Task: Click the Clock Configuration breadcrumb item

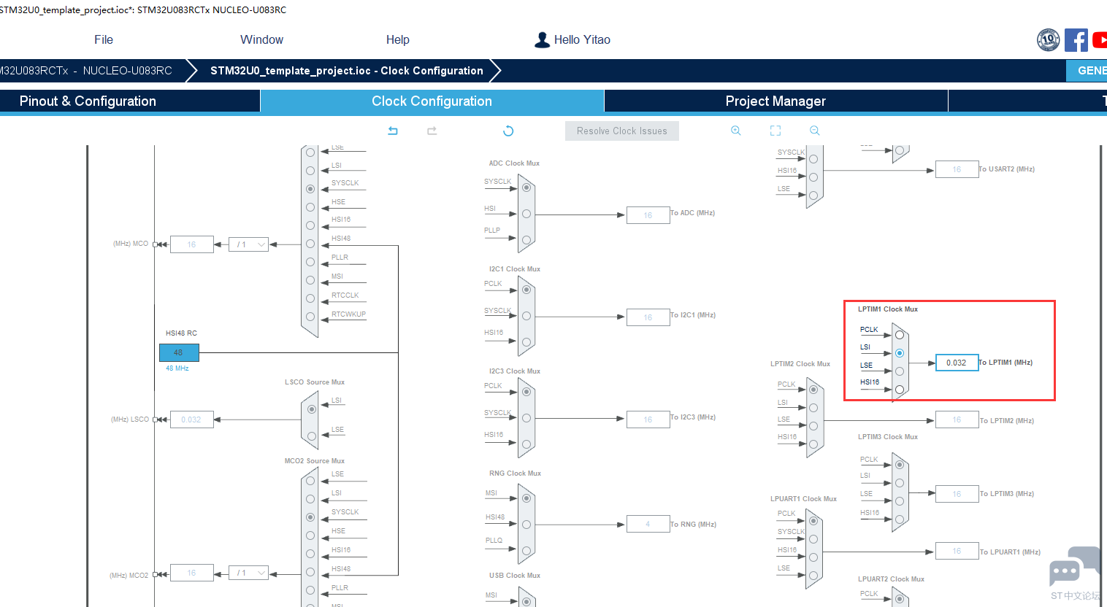Action: point(347,71)
